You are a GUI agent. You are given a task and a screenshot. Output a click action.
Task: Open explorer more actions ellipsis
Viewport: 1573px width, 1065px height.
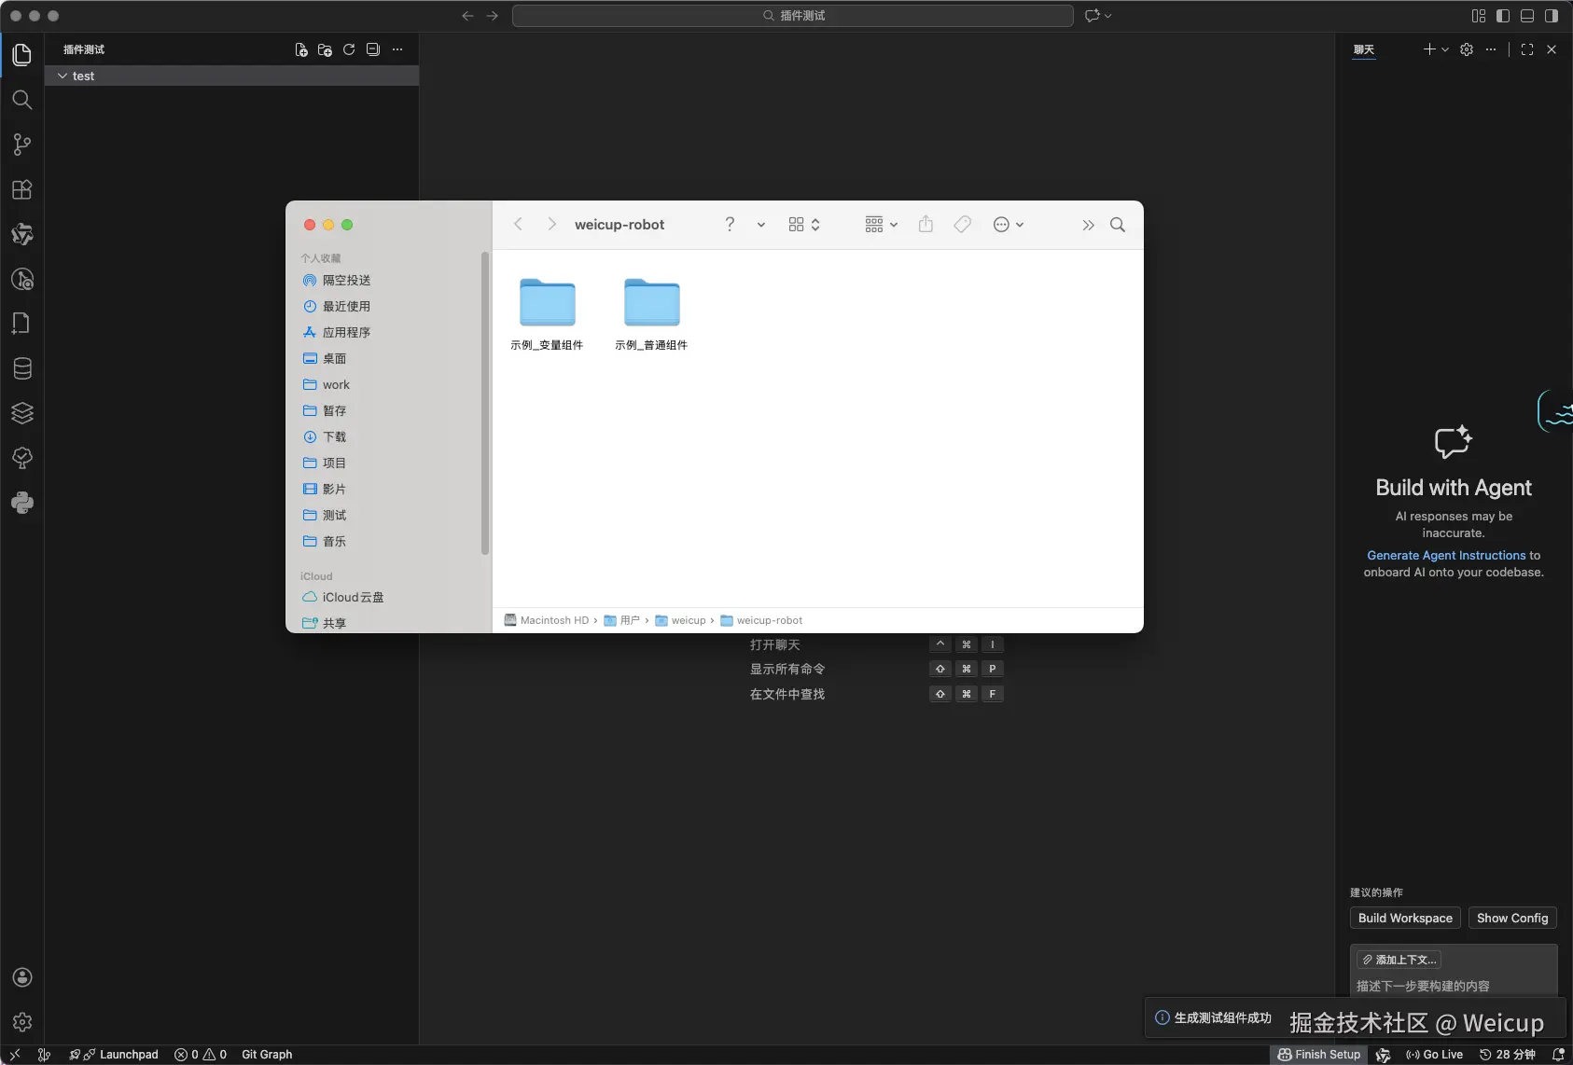pyautogui.click(x=397, y=49)
